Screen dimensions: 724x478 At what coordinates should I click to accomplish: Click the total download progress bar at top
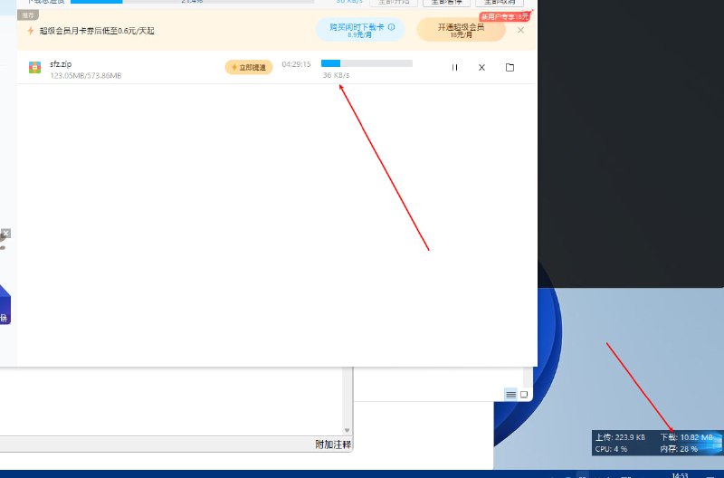point(192,2)
